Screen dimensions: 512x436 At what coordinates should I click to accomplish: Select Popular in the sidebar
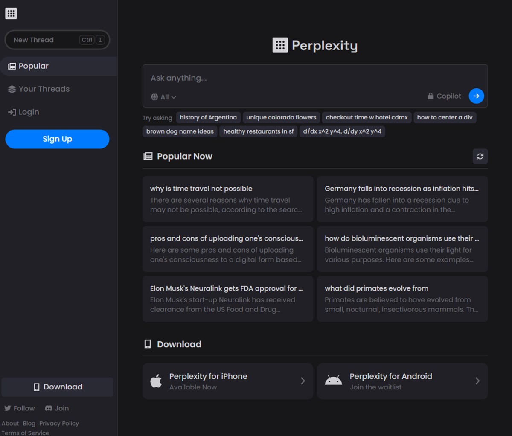[58, 66]
